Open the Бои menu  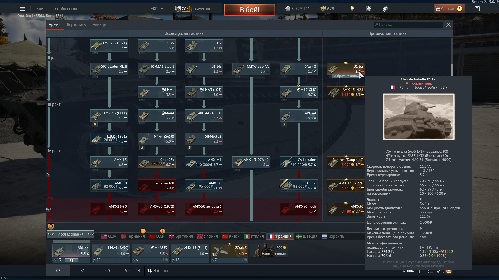tap(40, 9)
